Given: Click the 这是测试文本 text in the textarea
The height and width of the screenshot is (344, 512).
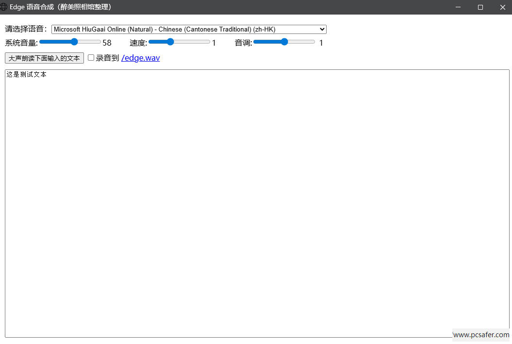Looking at the screenshot, I should 27,75.
